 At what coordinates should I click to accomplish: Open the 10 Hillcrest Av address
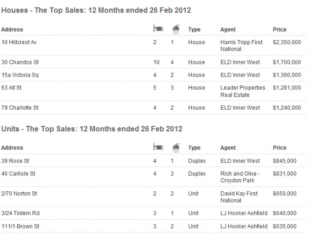(x=19, y=42)
